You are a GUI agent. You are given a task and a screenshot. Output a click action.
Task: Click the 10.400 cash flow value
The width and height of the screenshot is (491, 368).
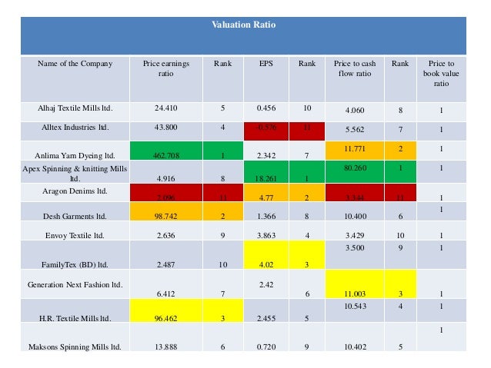pos(355,217)
